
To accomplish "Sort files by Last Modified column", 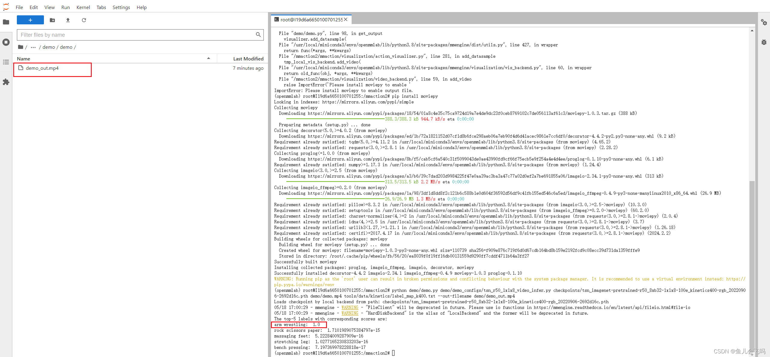I will pyautogui.click(x=248, y=59).
